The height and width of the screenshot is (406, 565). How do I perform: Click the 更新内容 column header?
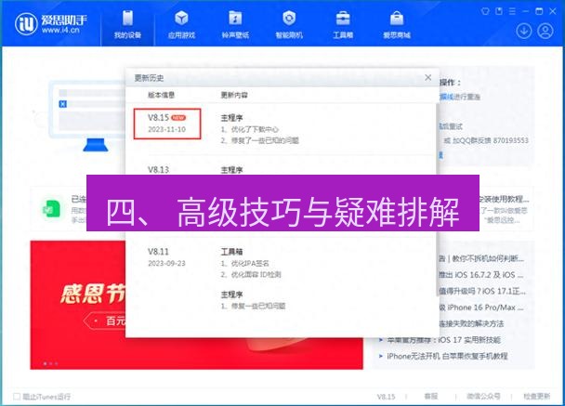tap(234, 95)
